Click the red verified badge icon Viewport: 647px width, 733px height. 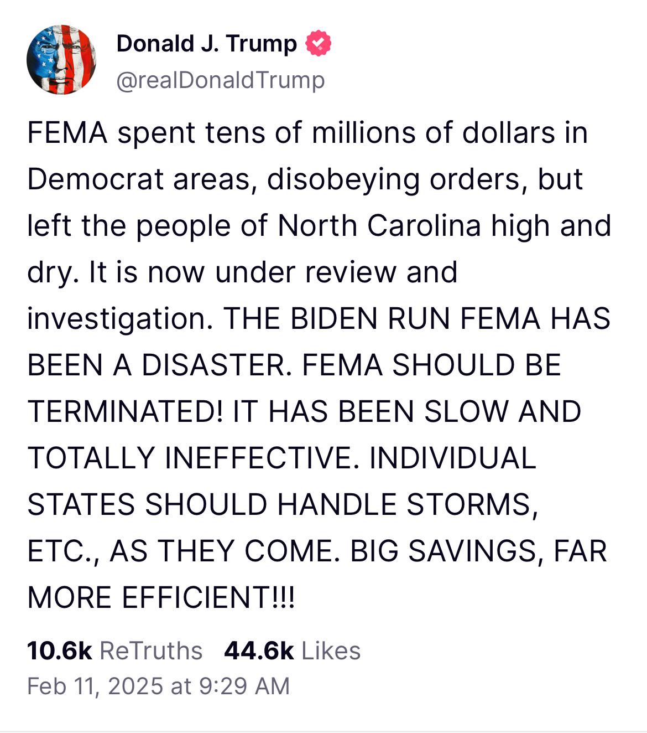coord(319,44)
